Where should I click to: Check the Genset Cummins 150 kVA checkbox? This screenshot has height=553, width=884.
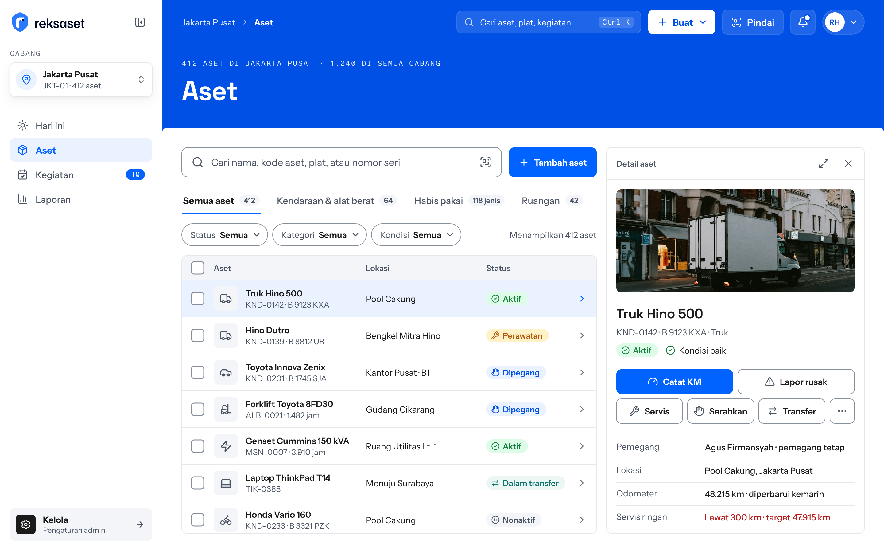pos(198,446)
